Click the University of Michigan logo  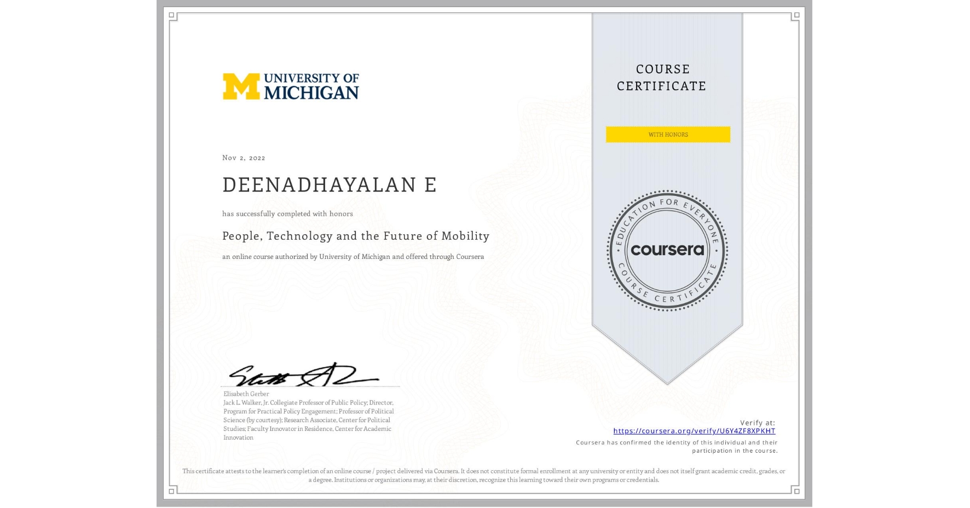tap(291, 86)
